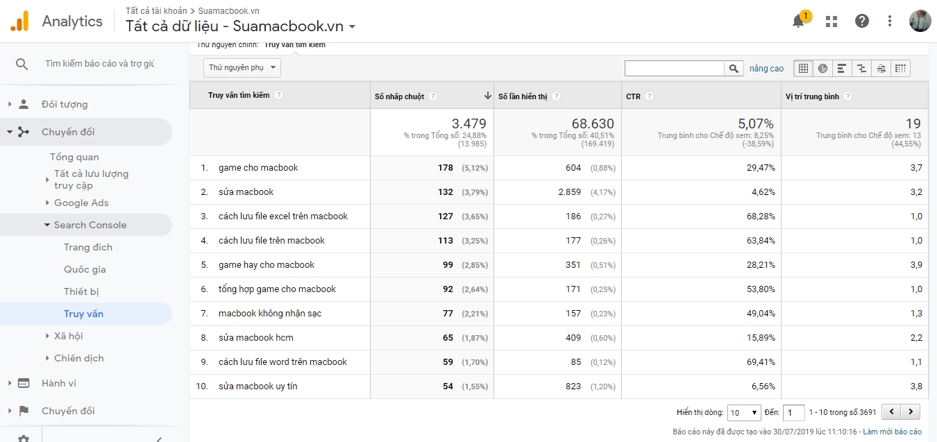Click query 'sửa macbook' row 2

246,192
